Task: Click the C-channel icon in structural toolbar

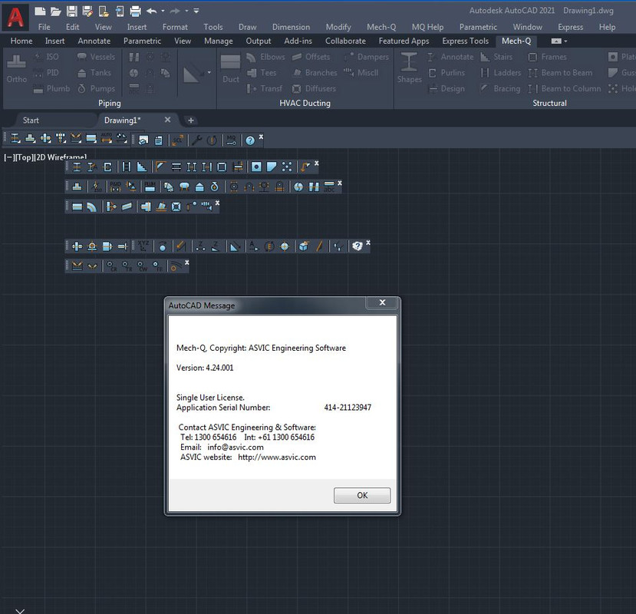Action: point(107,167)
